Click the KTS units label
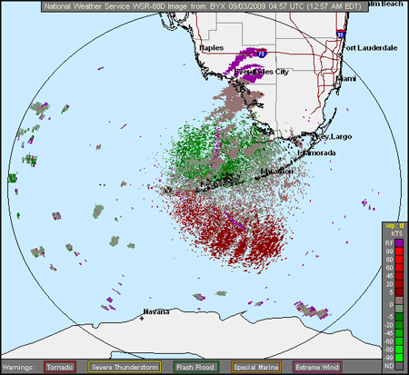409x375 pixels. coord(396,233)
